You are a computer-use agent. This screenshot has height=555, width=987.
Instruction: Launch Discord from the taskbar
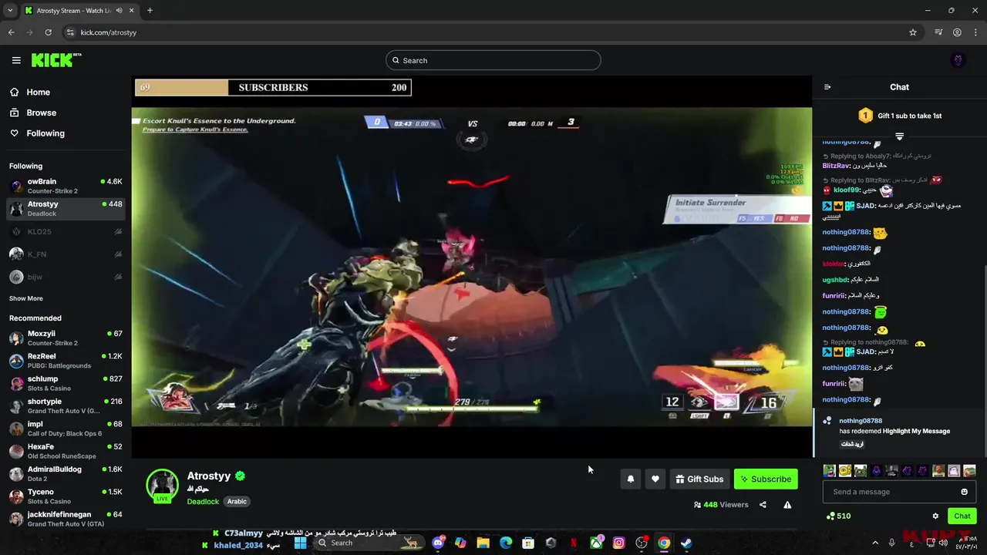[x=438, y=543]
